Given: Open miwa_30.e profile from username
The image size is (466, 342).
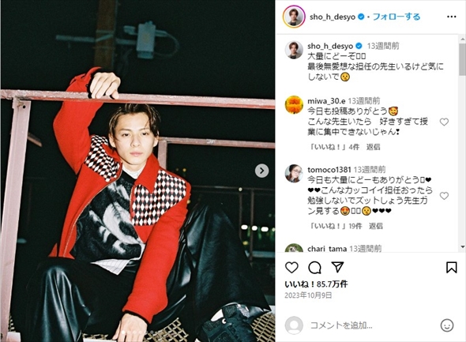Looking at the screenshot, I should pos(326,101).
